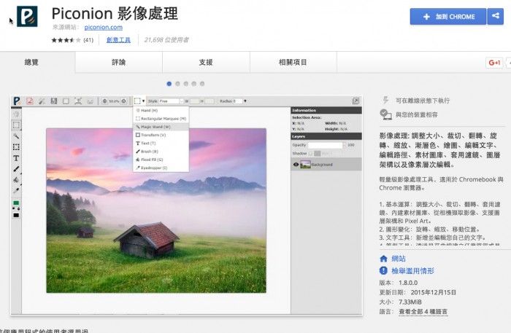Click the G+1 share button
This screenshot has height=333, width=511.
pos(496,63)
